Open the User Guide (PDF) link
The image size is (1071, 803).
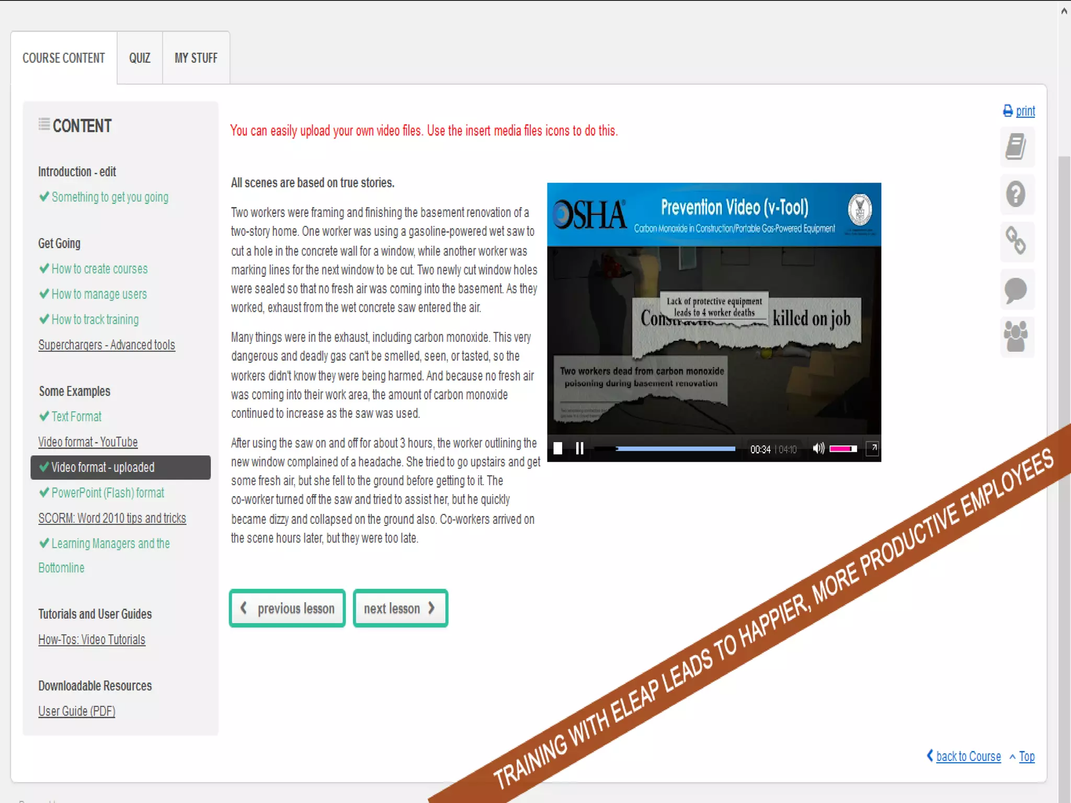pyautogui.click(x=76, y=712)
